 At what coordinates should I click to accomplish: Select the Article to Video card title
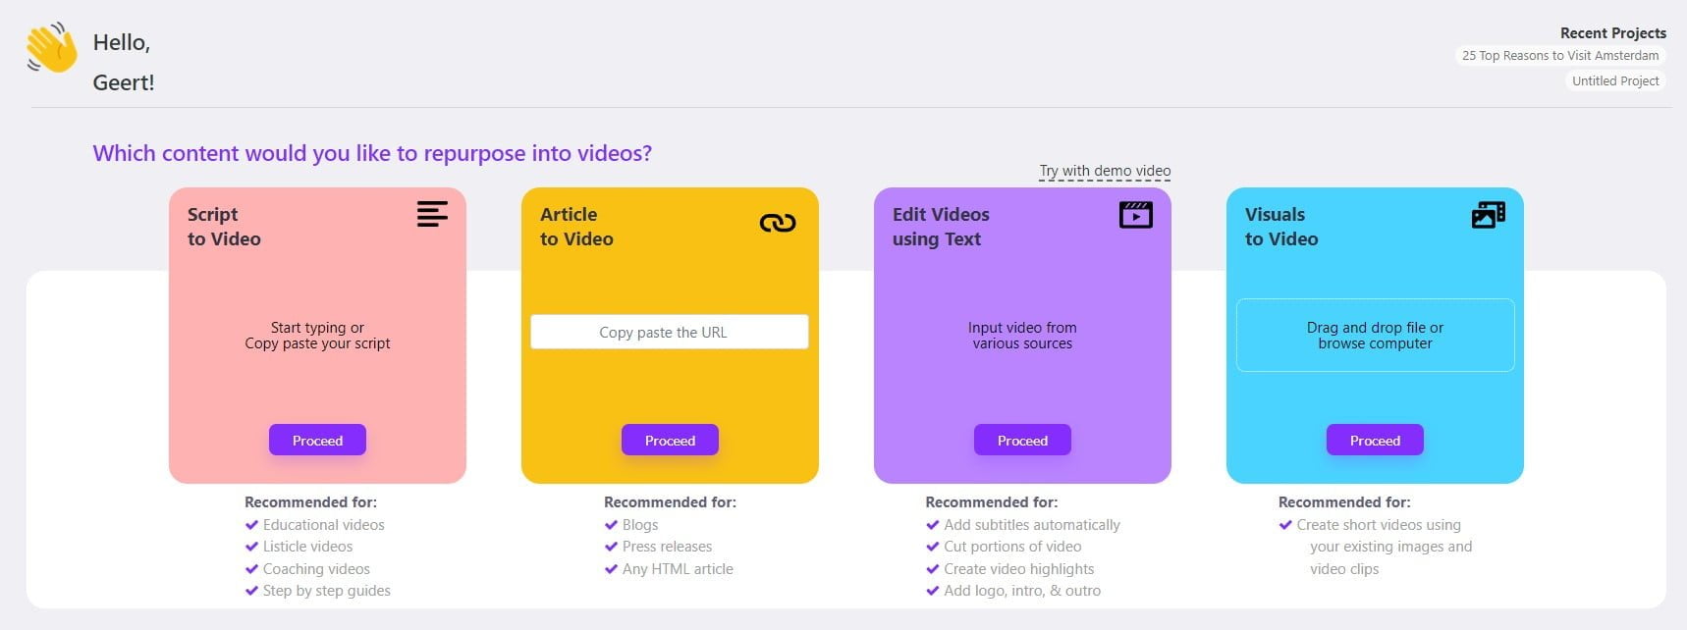pyautogui.click(x=576, y=227)
